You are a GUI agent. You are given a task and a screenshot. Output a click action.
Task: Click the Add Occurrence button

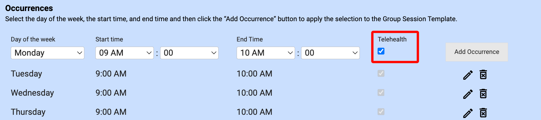pos(477,52)
